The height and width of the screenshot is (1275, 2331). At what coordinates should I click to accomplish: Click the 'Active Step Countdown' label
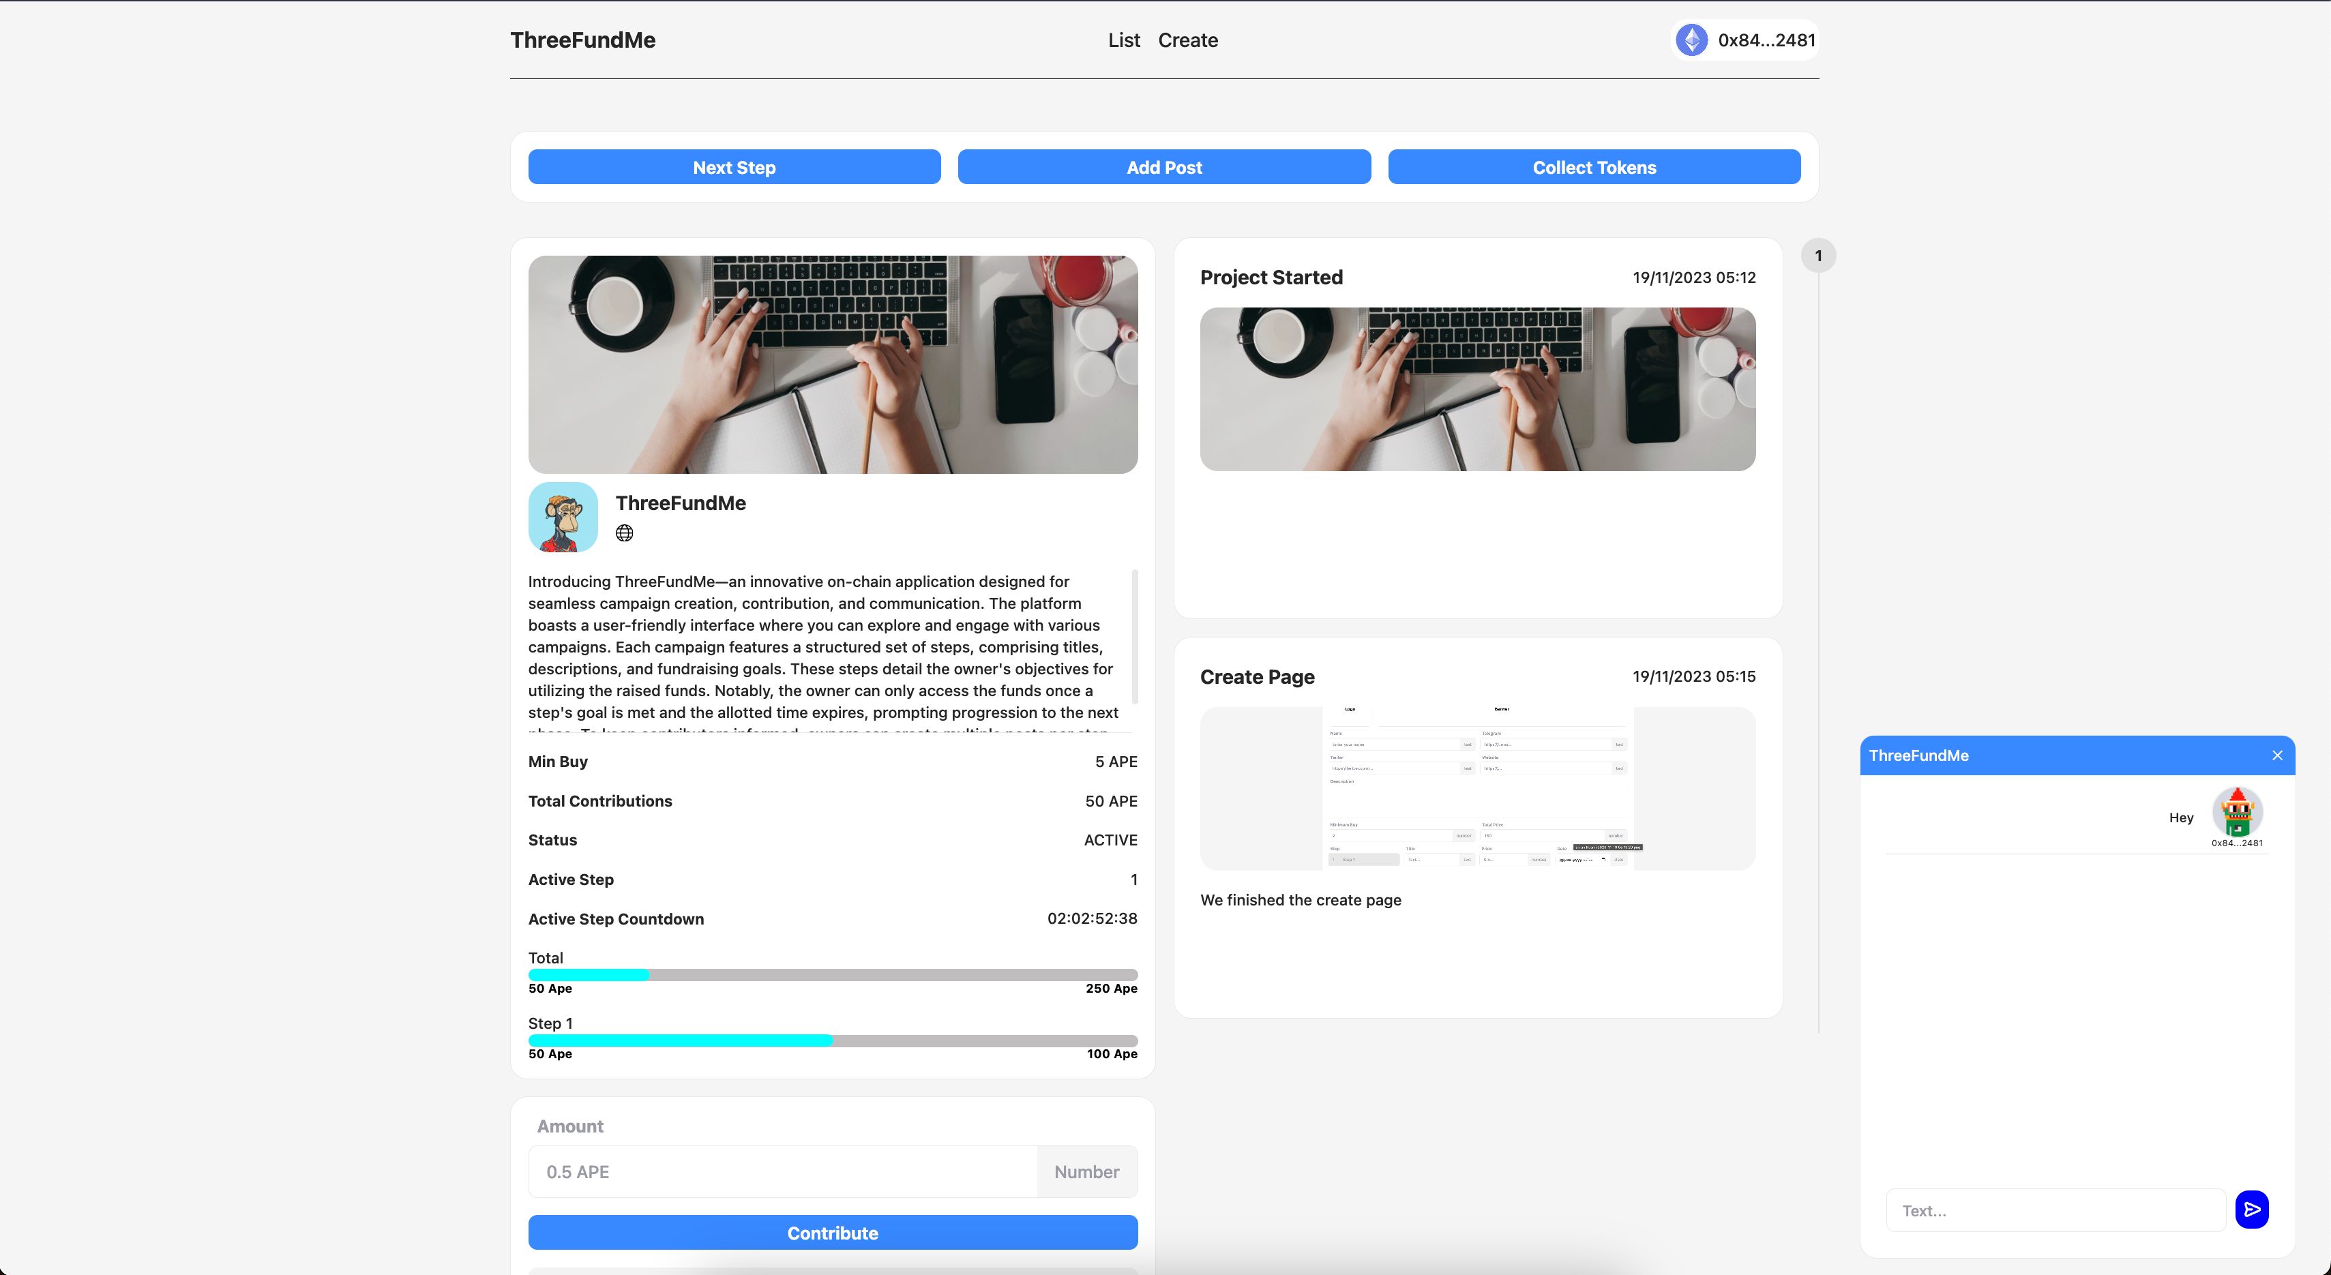click(x=617, y=919)
